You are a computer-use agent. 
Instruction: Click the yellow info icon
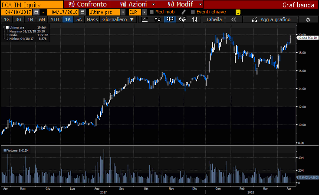point(238,12)
